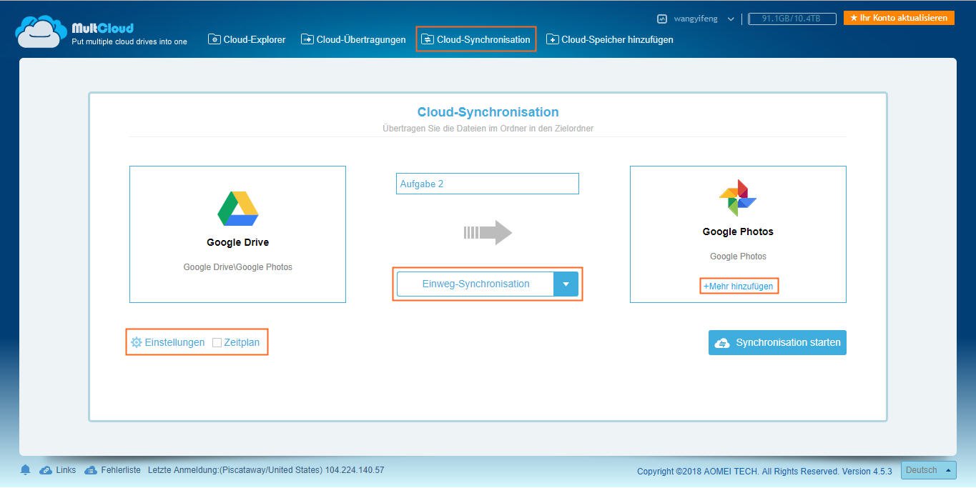Click the Cloud-Übertragungen tab icon
The image size is (976, 488).
click(x=307, y=39)
